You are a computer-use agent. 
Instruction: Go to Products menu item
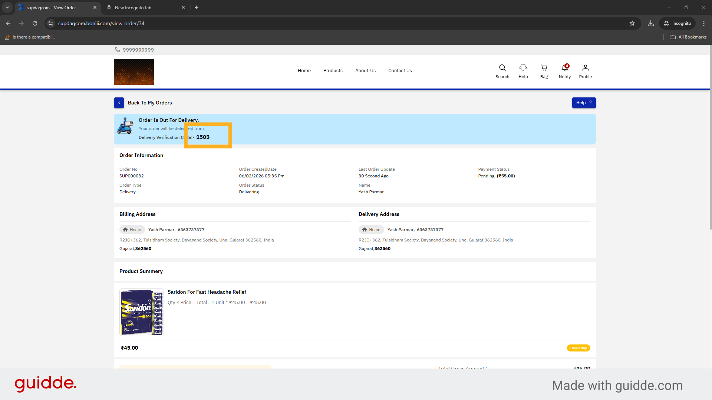[x=333, y=71]
